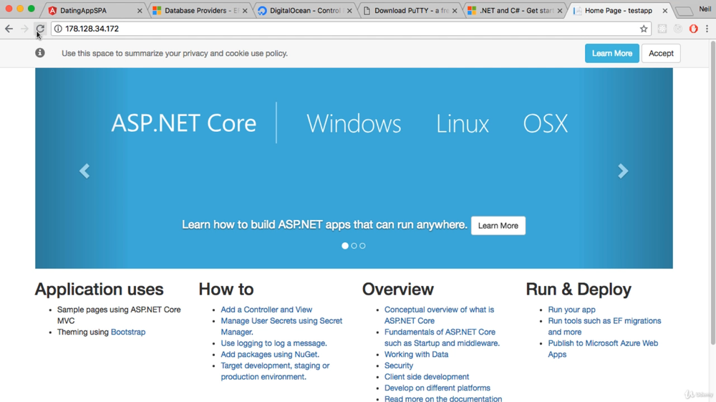716x402 pixels.
Task: Click the browser forward arrow
Action: pos(24,29)
